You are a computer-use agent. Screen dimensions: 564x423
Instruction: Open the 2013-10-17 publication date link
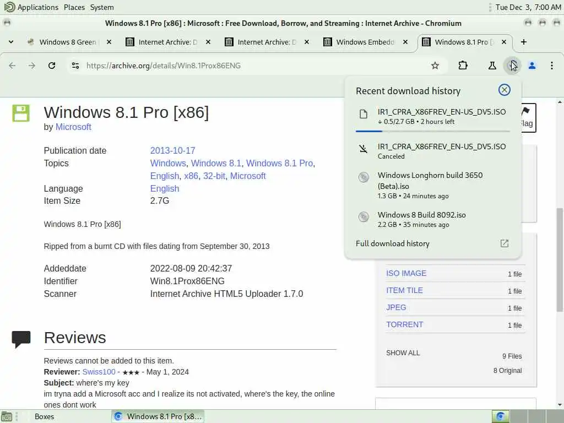point(172,150)
